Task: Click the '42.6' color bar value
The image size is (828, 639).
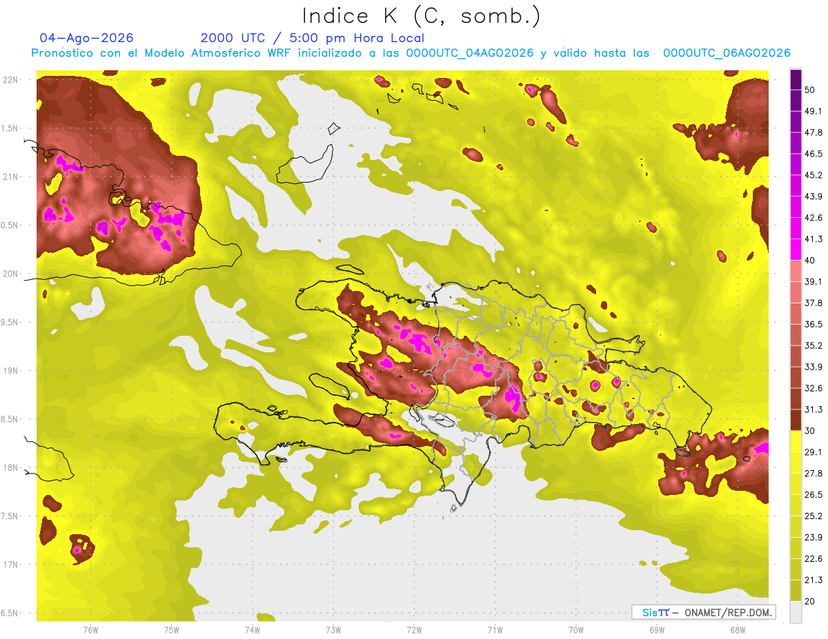Action: (814, 218)
